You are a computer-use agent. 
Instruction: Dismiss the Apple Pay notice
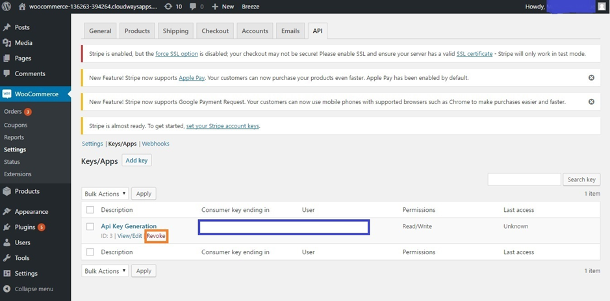(x=591, y=78)
